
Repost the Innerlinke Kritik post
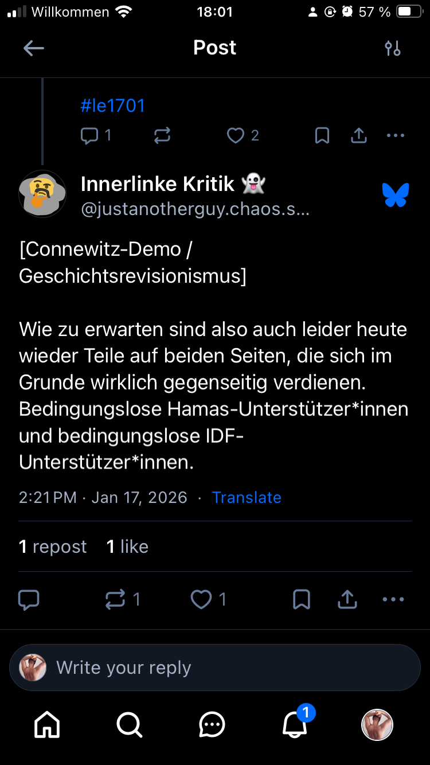pos(116,600)
